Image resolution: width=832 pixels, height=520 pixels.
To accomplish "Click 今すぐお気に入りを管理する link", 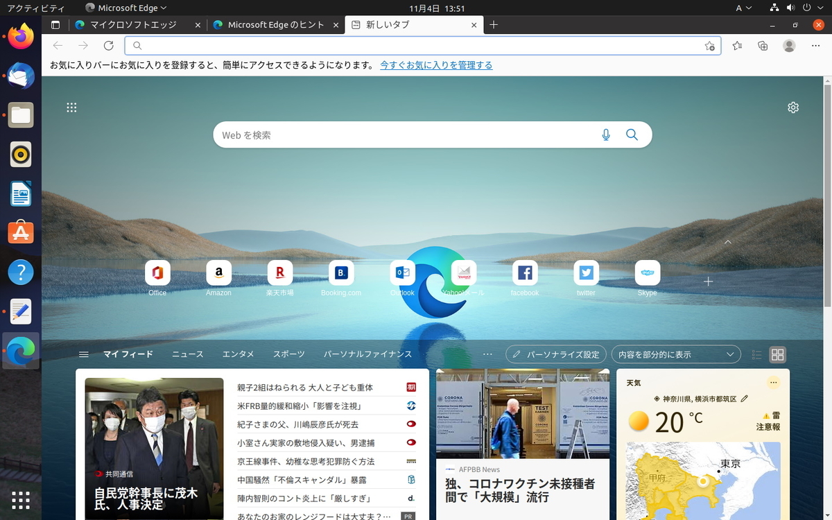I will tap(436, 65).
